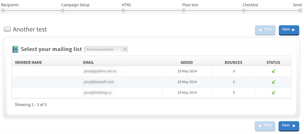Go to the Send step
Viewport: 304px width, 134px height.
tap(297, 5)
